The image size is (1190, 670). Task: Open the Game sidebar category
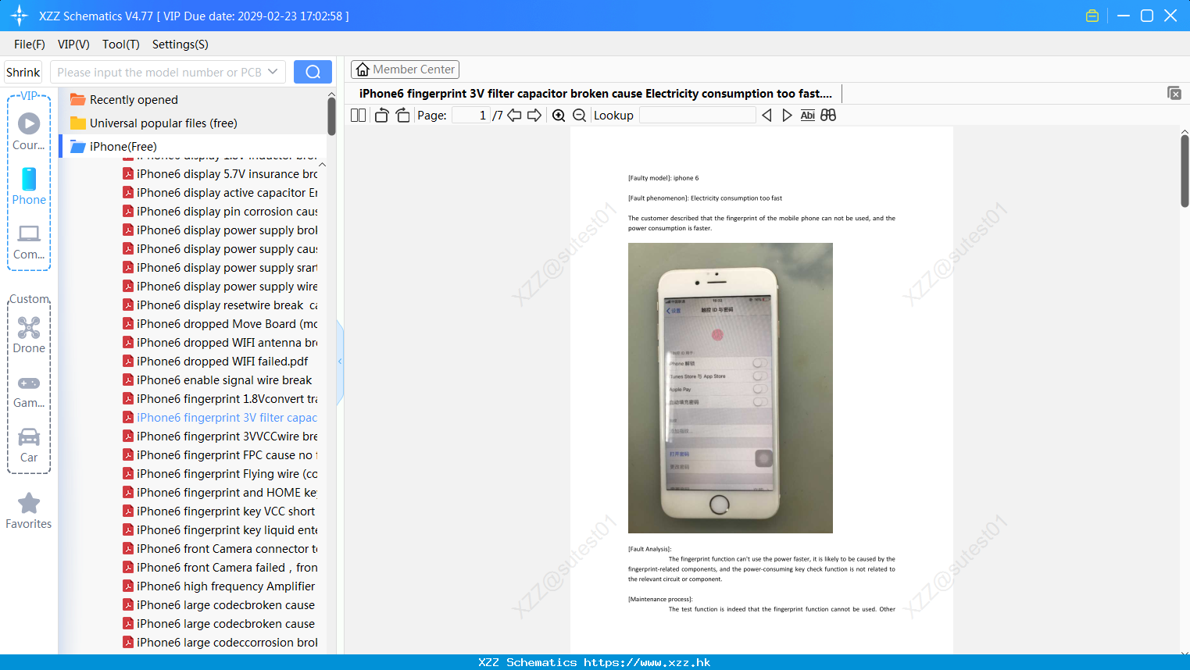29,391
